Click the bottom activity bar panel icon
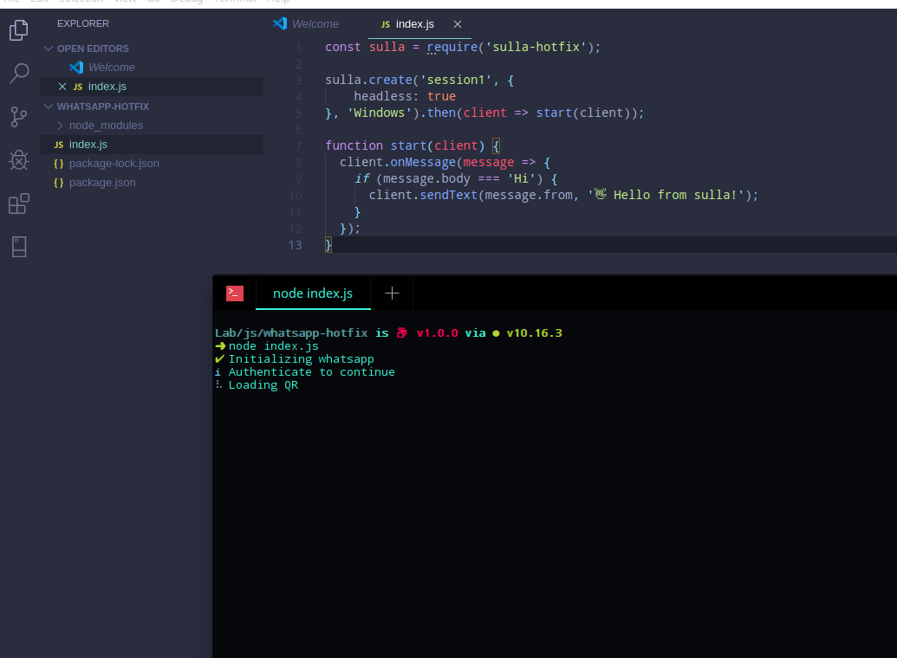The width and height of the screenshot is (897, 658). (19, 247)
